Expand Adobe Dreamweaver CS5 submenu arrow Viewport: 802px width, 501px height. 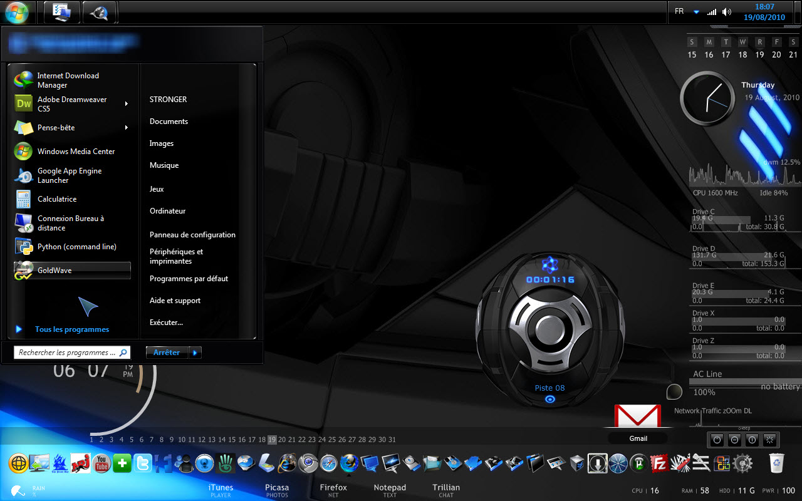point(127,104)
